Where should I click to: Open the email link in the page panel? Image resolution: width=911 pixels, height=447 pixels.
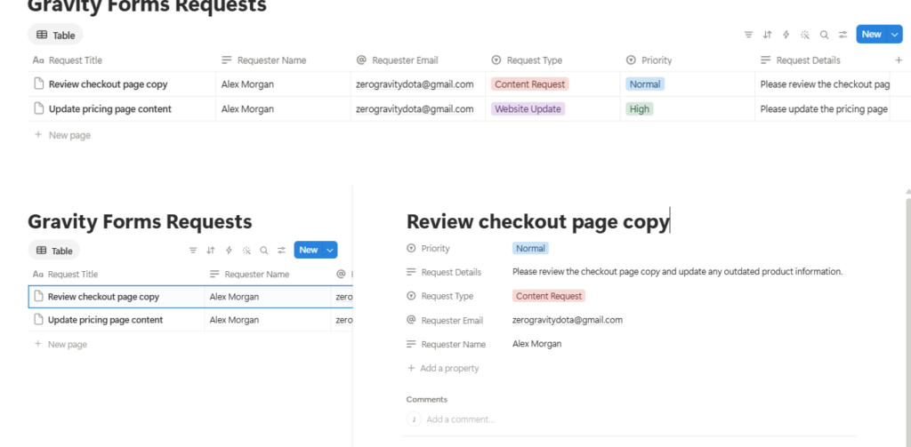click(x=568, y=320)
